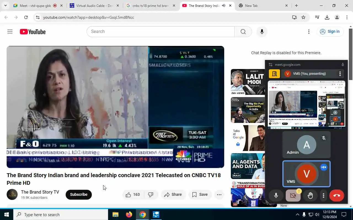The image size is (353, 220).
Task: Dislike the video with the thumbs-down icon
Action: pos(151,194)
